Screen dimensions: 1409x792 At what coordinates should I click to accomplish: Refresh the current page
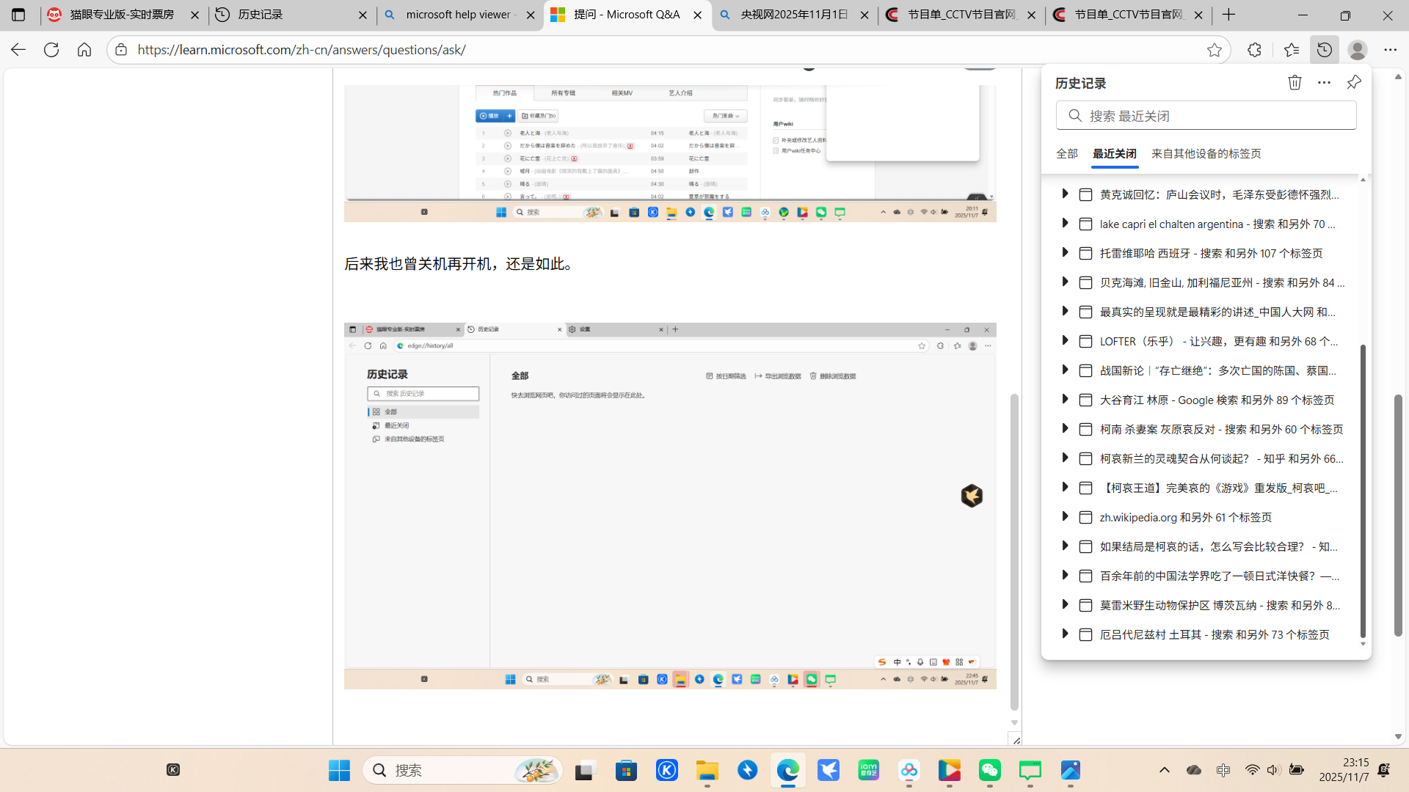click(x=51, y=50)
